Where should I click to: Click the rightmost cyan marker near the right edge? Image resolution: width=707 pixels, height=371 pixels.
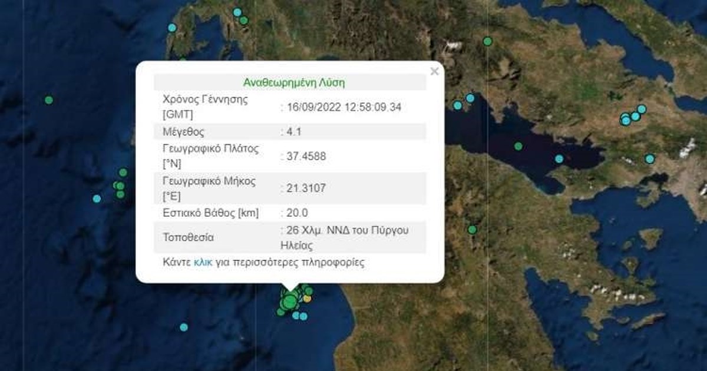tap(649, 158)
